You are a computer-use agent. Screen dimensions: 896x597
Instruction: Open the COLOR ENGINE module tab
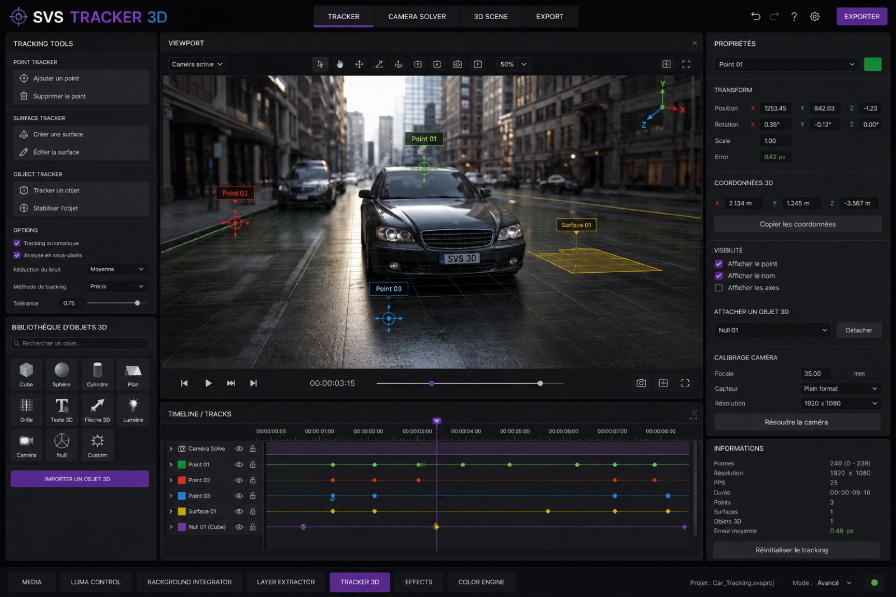[x=481, y=582]
